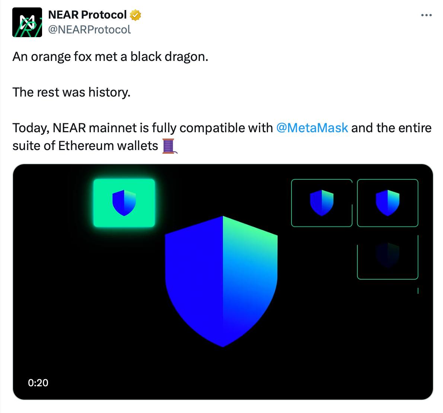Click the 0:20 video duration label

(38, 383)
